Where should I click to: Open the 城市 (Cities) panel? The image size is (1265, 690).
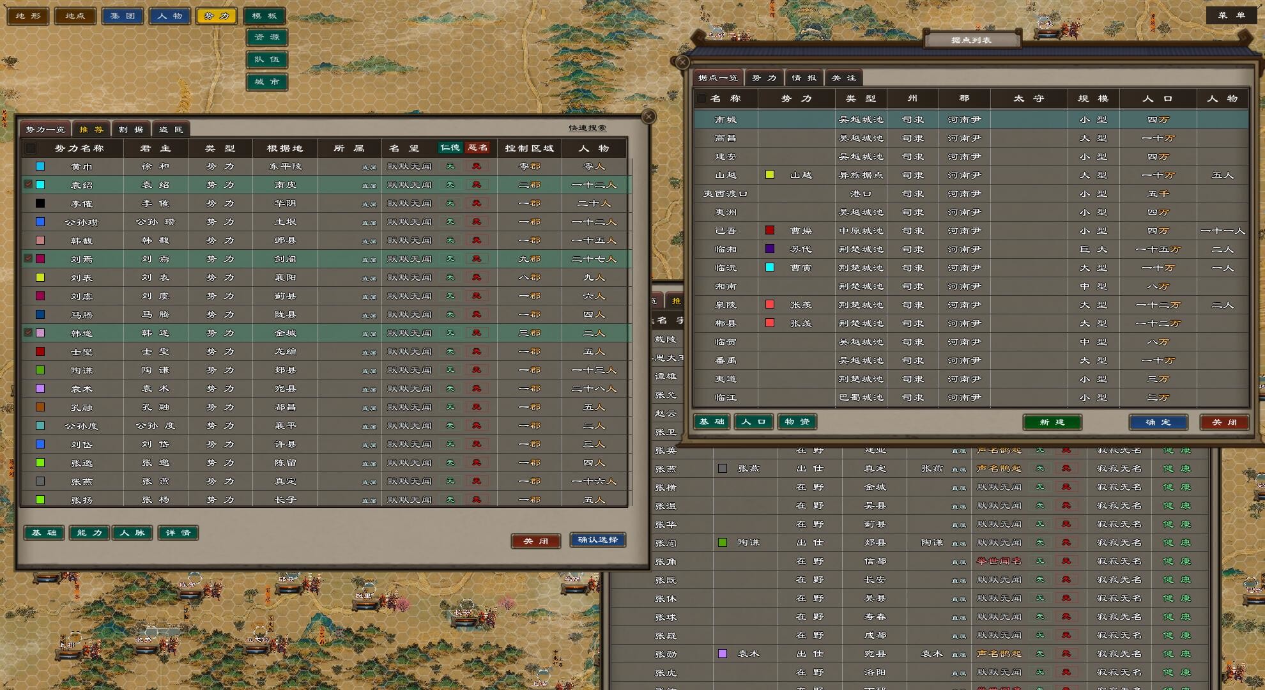pos(267,82)
